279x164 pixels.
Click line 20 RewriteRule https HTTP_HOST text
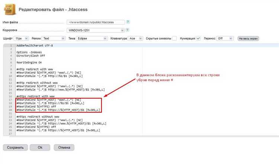click(58, 110)
